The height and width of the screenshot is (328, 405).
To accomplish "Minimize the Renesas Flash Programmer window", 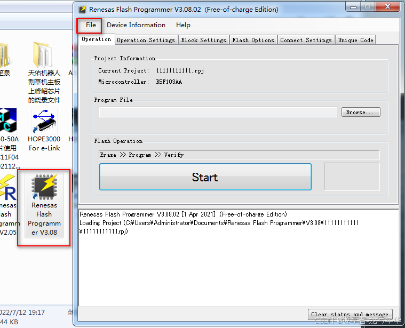I will coord(353,7).
